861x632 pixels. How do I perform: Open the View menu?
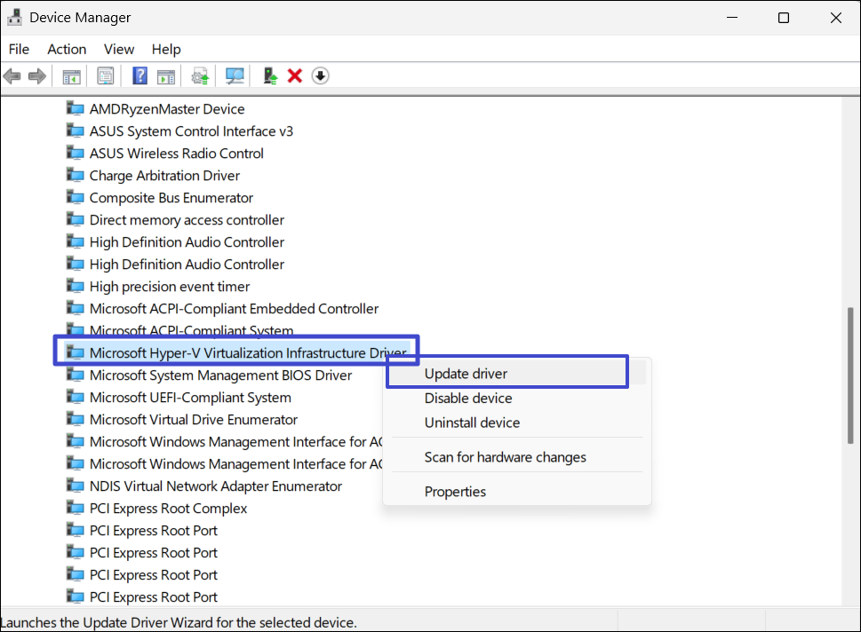[x=118, y=49]
